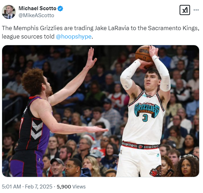Screen dimensions: 203x193
Task: Click the number 3 on the jersey
Action: click(x=145, y=118)
